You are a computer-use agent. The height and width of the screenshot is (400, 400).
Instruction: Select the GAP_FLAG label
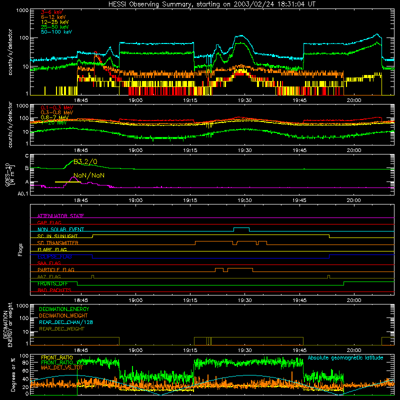pos(49,222)
